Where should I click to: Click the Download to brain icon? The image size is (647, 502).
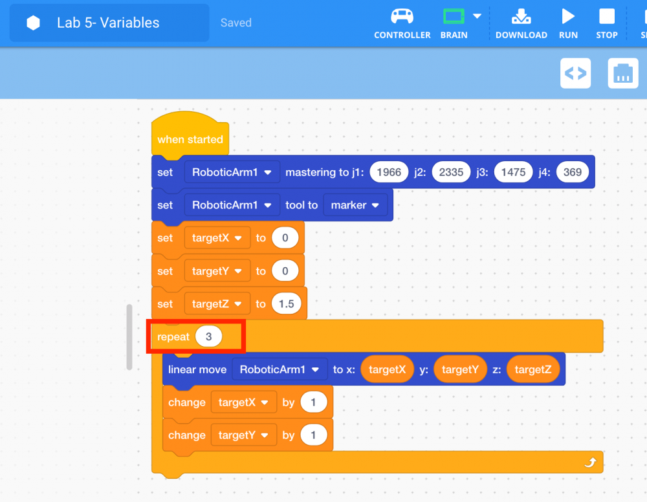(x=521, y=16)
